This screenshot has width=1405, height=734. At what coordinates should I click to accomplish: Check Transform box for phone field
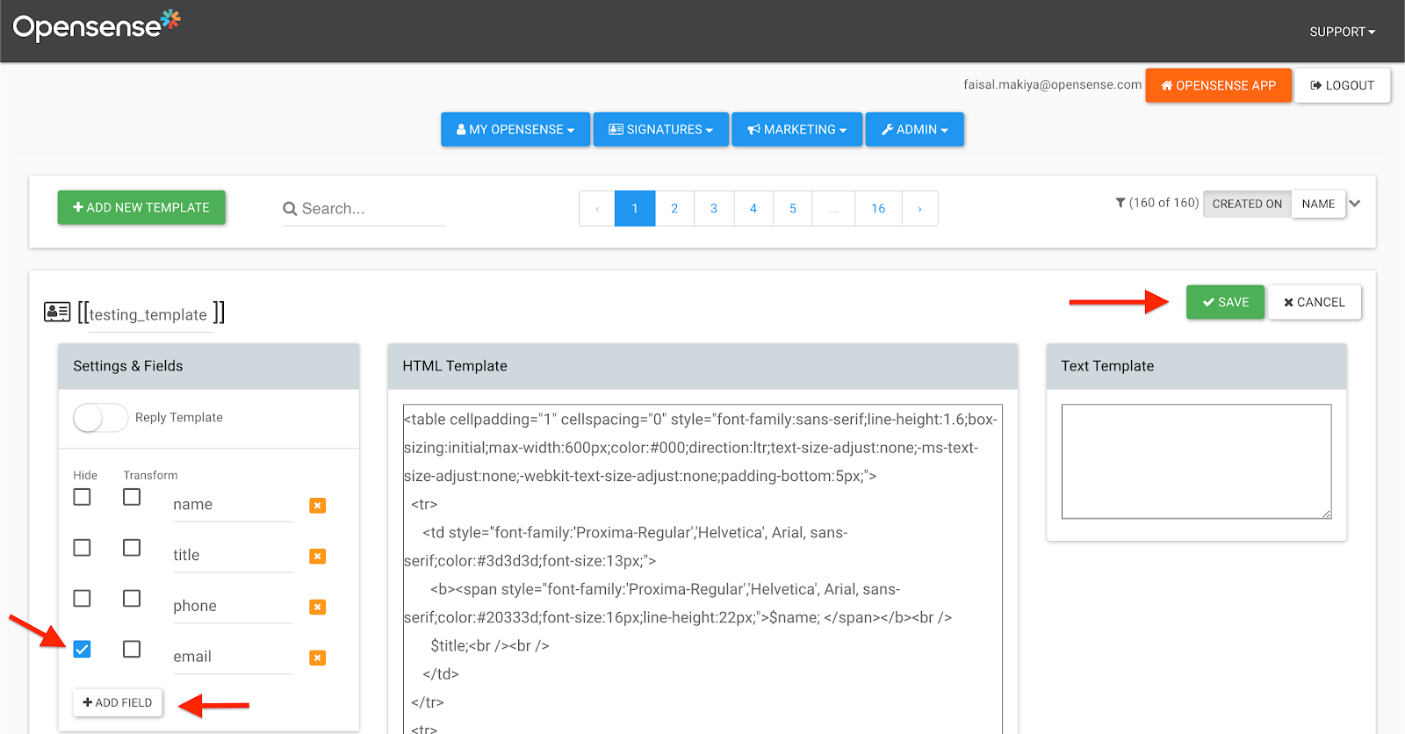(132, 598)
